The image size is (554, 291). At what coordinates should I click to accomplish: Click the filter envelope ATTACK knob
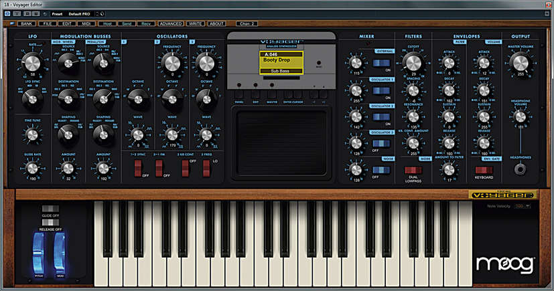coord(449,63)
